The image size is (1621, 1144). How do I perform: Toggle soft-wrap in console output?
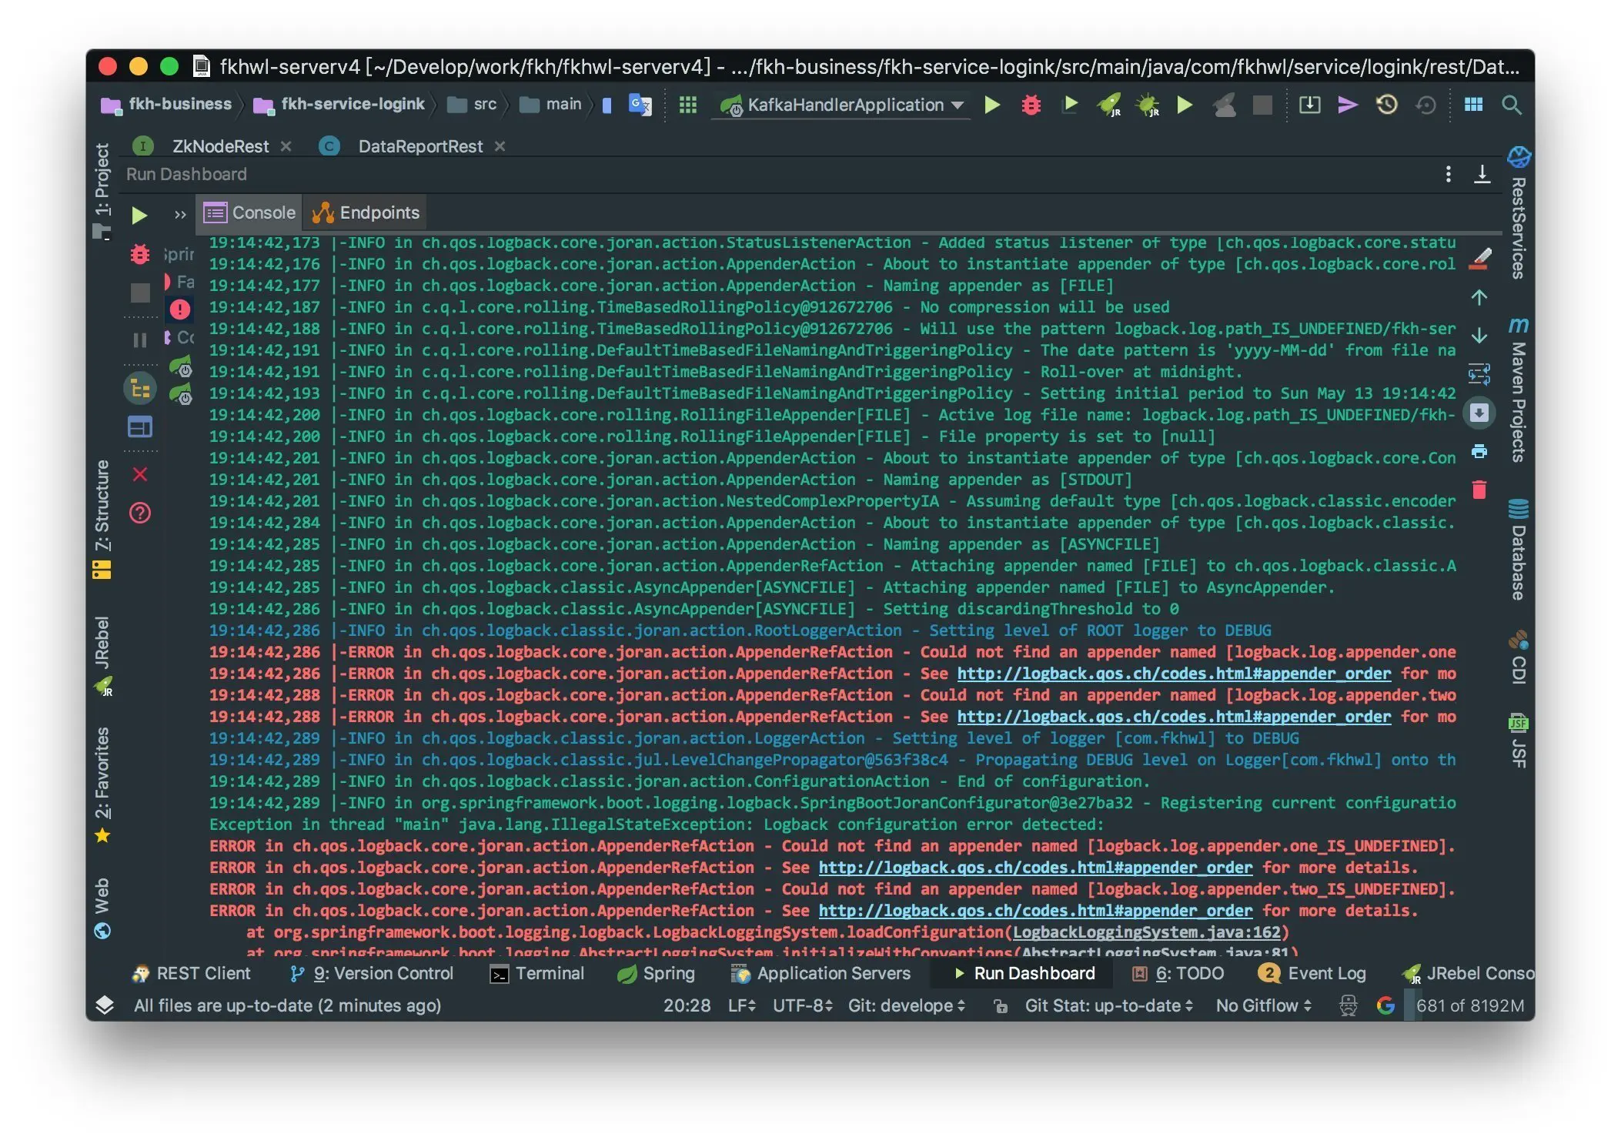(x=1479, y=375)
